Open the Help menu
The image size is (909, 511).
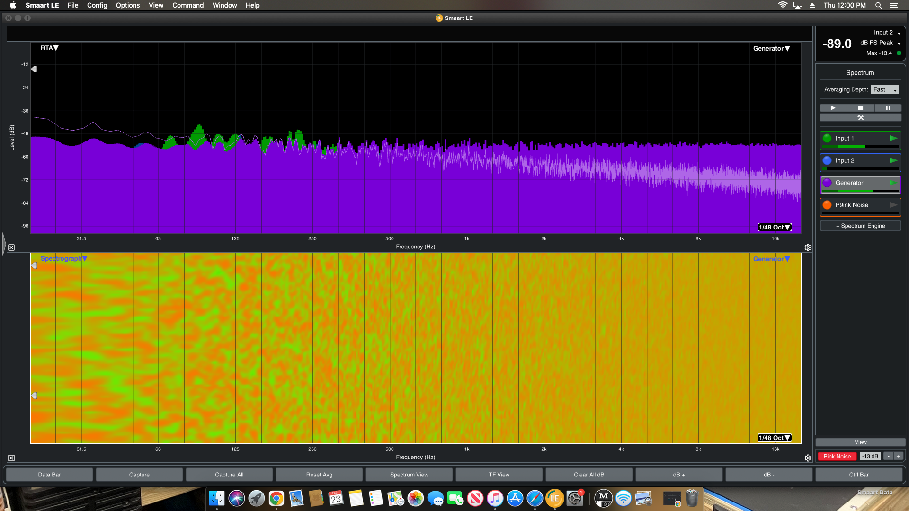[x=252, y=5]
